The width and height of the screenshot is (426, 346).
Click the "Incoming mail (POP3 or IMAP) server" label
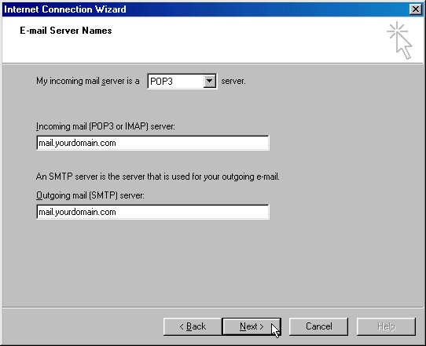[x=105, y=126]
